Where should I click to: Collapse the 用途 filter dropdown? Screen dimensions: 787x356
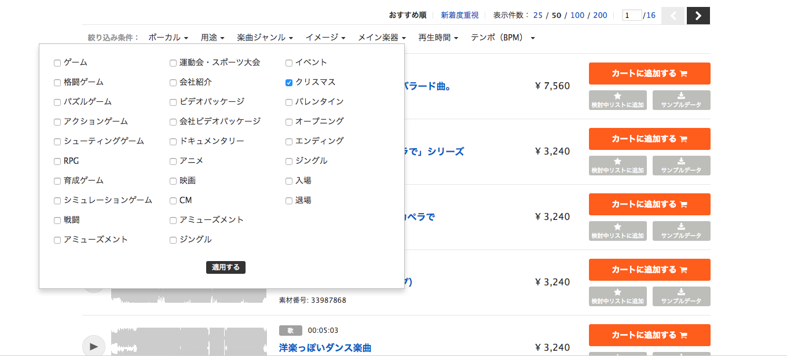[213, 38]
